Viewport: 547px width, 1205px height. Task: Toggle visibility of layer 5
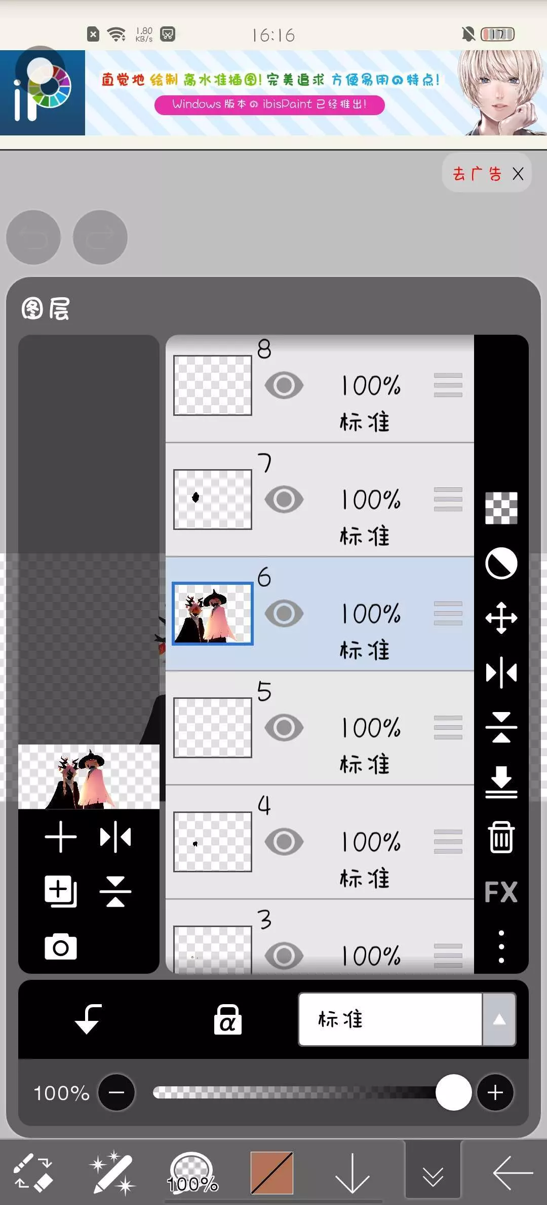tap(284, 728)
